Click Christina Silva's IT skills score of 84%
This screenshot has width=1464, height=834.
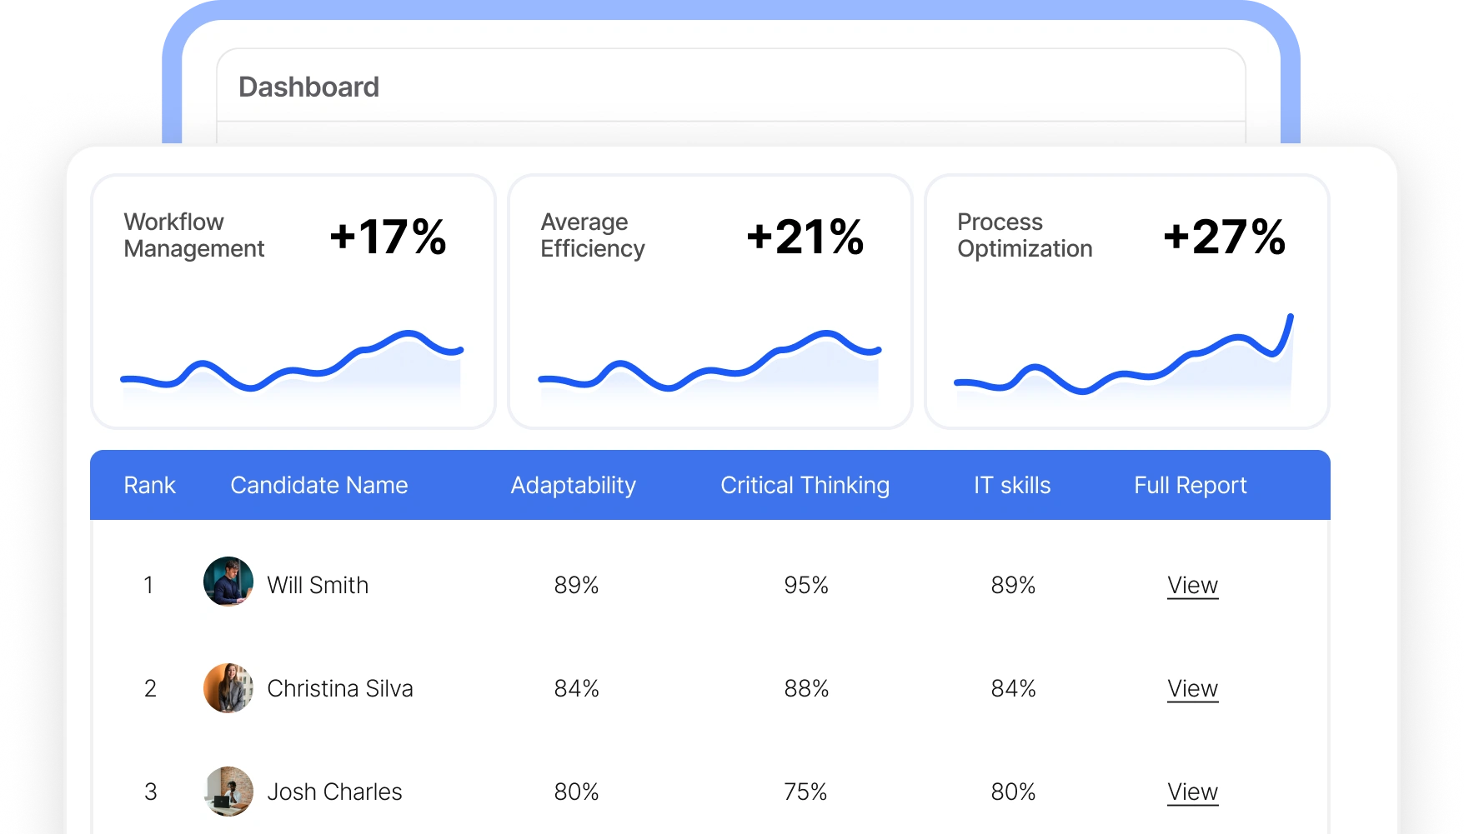[1013, 689]
